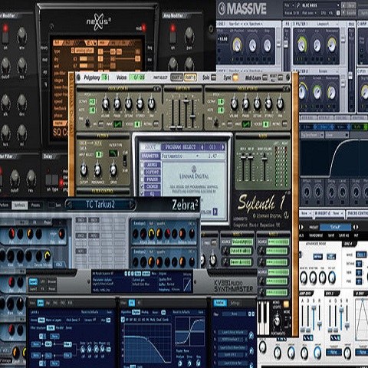Image resolution: width=368 pixels, height=368 pixels.
Task: Click Filter 1 Cutoff knob in Massive
Action: [x=302, y=44]
